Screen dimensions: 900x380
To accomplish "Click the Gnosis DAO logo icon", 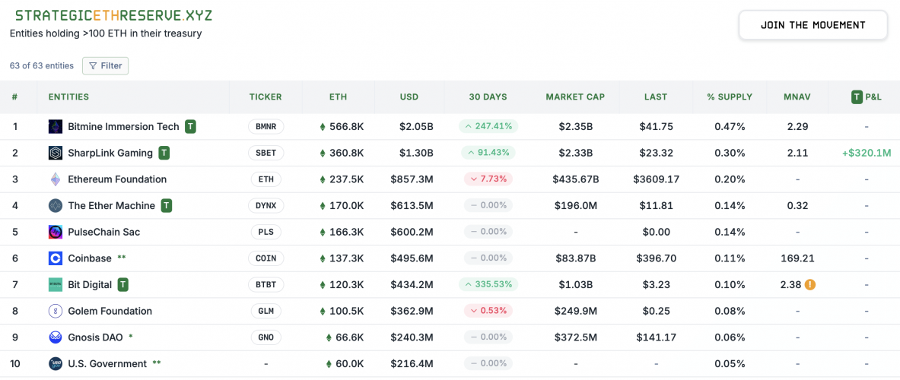I will pyautogui.click(x=56, y=337).
